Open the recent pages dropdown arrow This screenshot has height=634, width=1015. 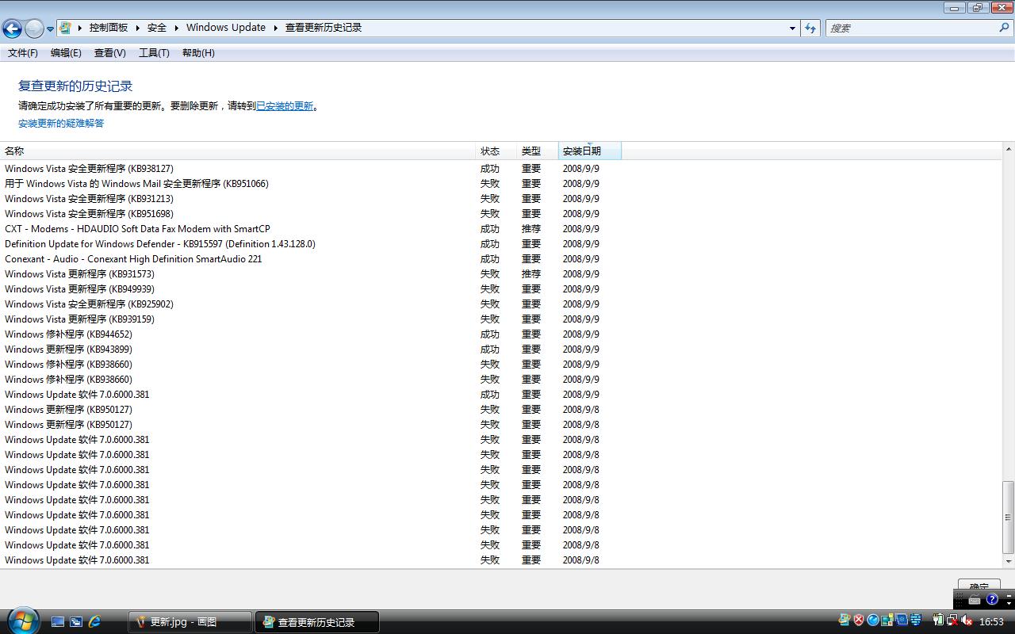[50, 29]
